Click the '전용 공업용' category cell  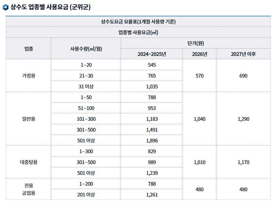tap(29, 189)
